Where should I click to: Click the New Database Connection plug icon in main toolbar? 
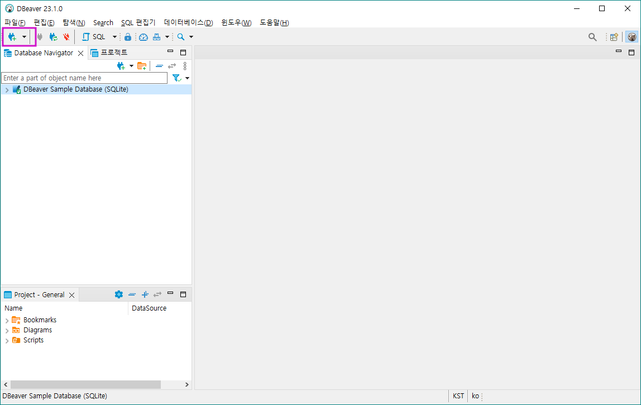pos(12,37)
